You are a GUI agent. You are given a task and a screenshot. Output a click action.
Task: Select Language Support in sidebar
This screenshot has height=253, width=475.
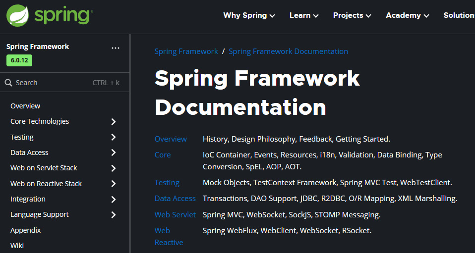click(39, 214)
